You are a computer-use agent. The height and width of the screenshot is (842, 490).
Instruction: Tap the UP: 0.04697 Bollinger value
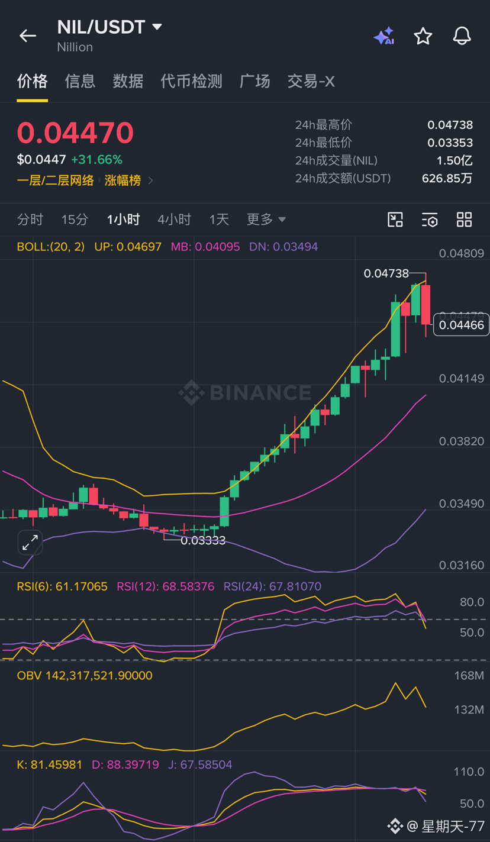[x=128, y=247]
